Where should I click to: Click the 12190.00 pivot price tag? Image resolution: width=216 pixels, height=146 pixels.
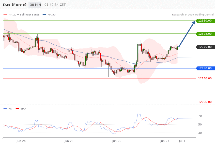206,68
